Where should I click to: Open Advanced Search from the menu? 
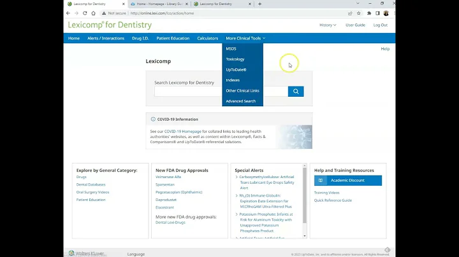pyautogui.click(x=242, y=101)
